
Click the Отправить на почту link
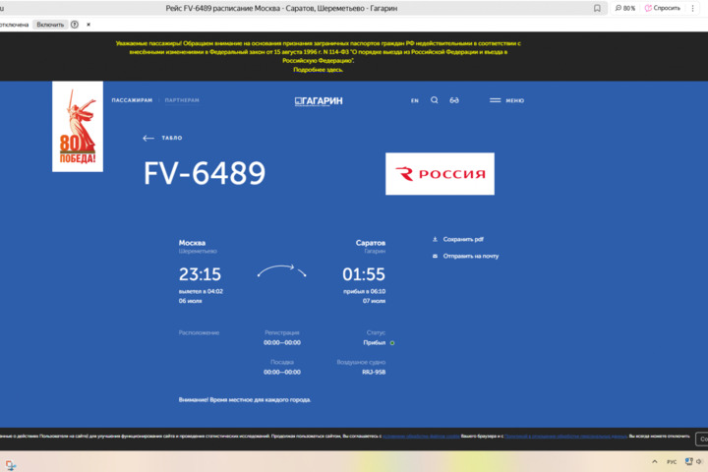coord(465,256)
